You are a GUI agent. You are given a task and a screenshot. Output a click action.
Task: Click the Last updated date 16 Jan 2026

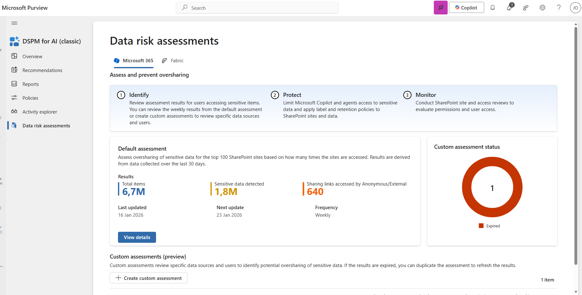click(131, 215)
